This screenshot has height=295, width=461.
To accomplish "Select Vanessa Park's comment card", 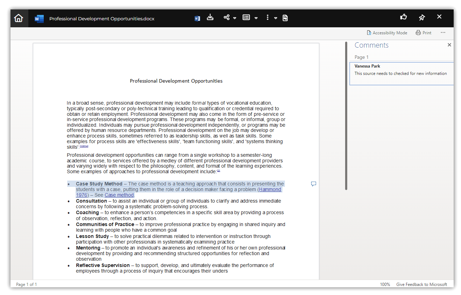I will [401, 73].
